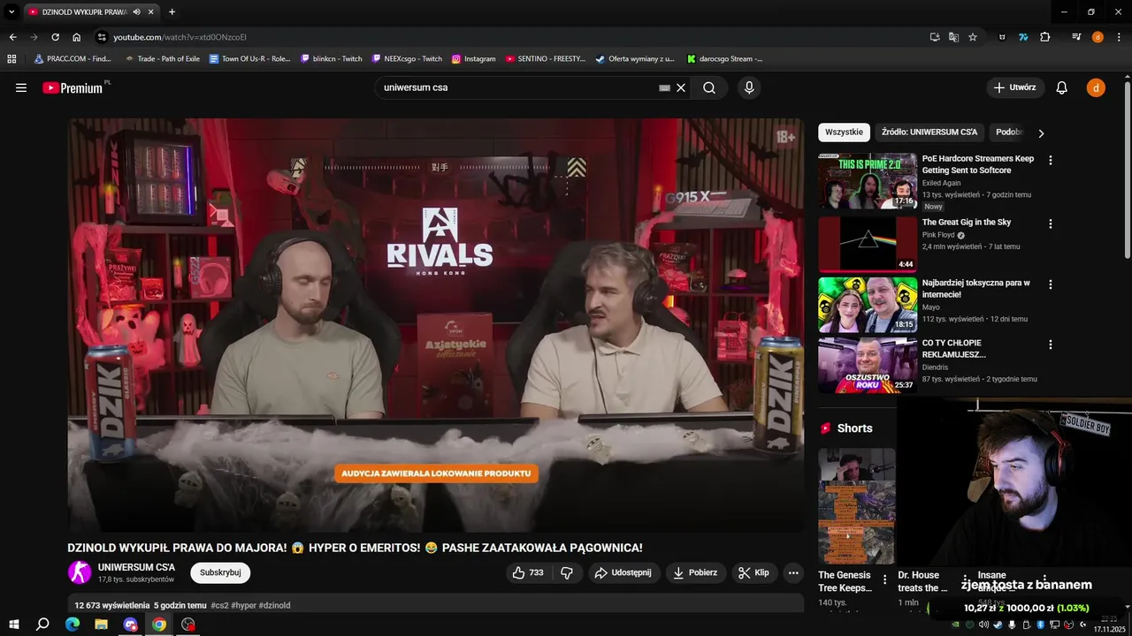Click the address bar URL
The width and height of the screenshot is (1132, 636).
(x=180, y=37)
